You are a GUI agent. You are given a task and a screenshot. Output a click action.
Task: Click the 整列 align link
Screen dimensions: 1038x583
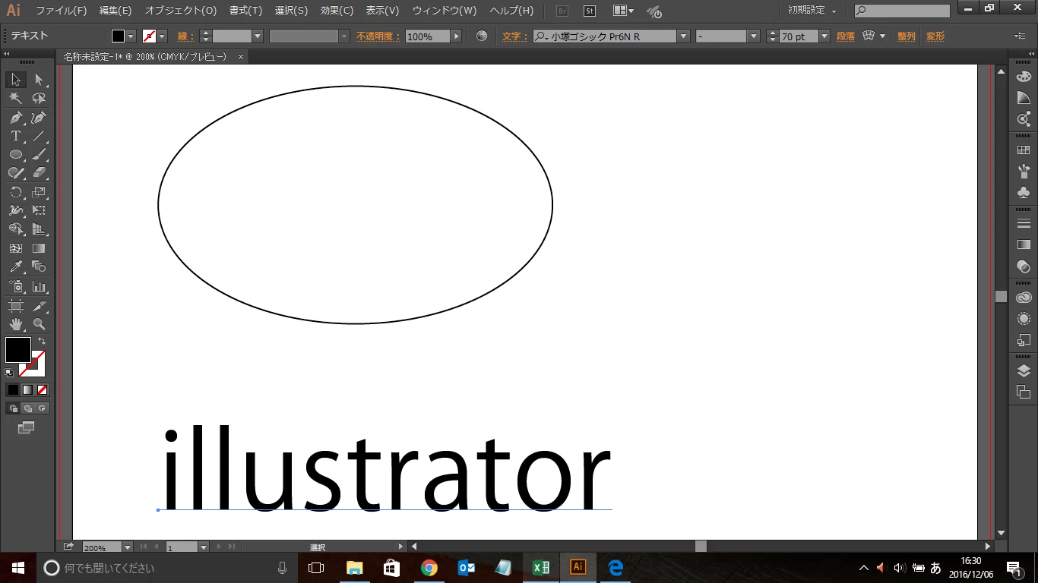[906, 36]
